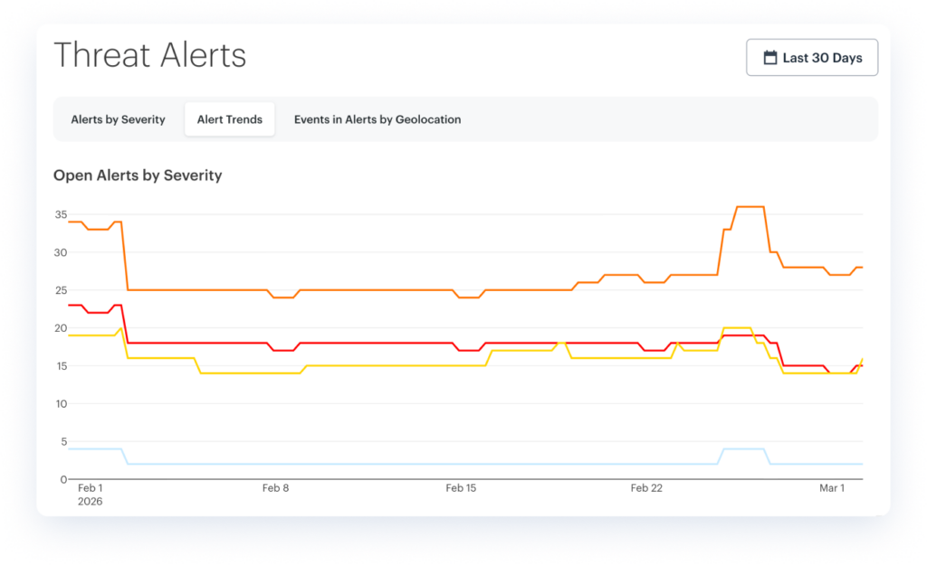This screenshot has width=927, height=566.
Task: Switch to the Alerts by Severity tab
Action: pos(118,119)
